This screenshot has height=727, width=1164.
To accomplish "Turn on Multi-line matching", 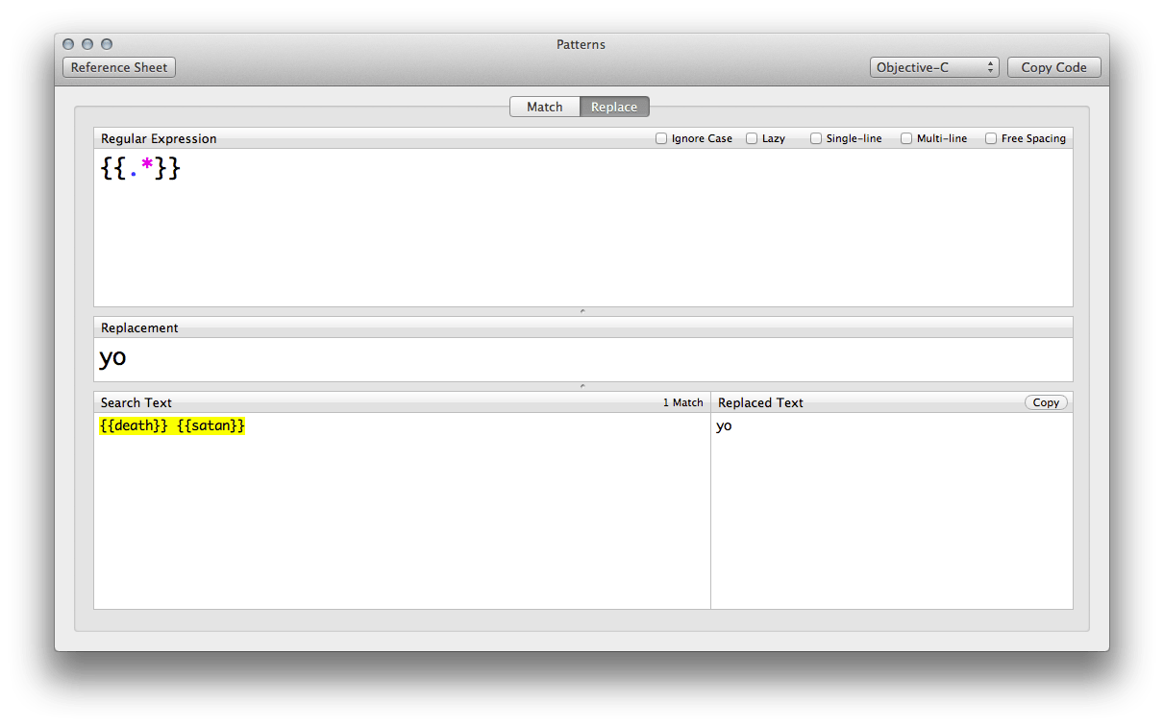I will point(906,138).
